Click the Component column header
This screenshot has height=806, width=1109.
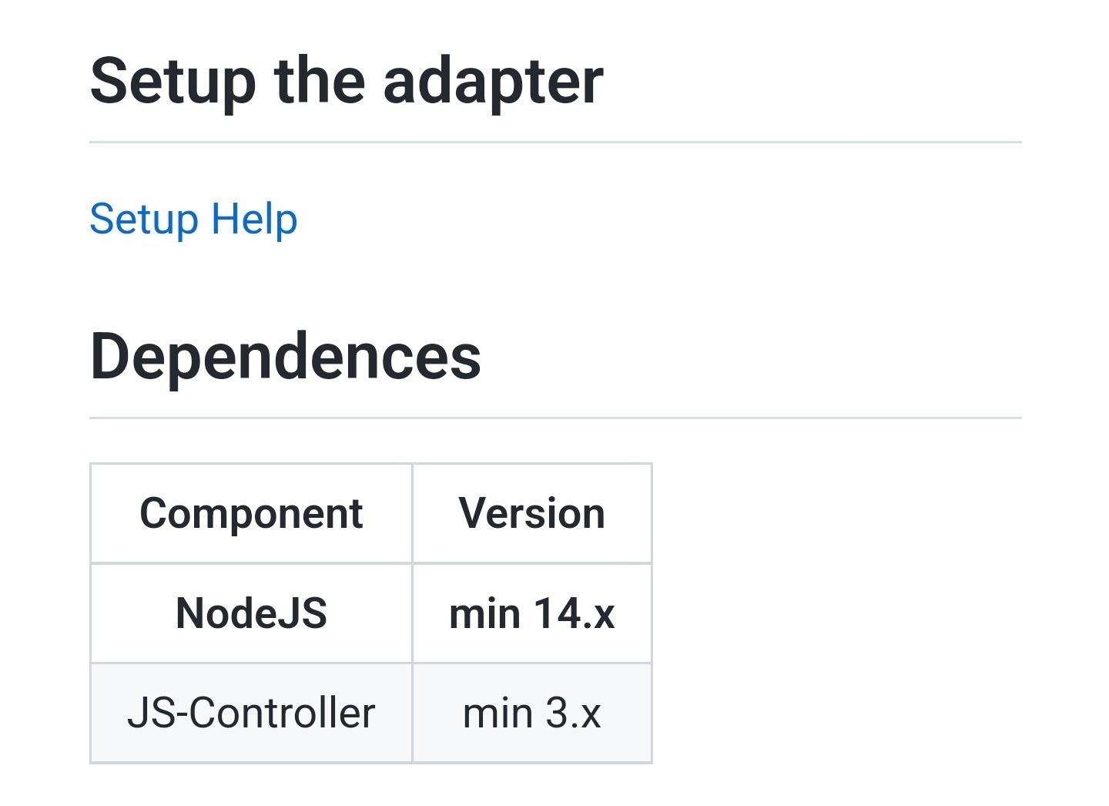click(251, 513)
